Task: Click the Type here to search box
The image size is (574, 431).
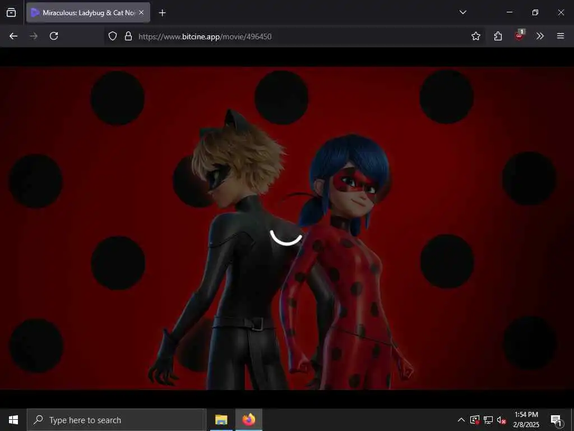Action: pyautogui.click(x=117, y=420)
